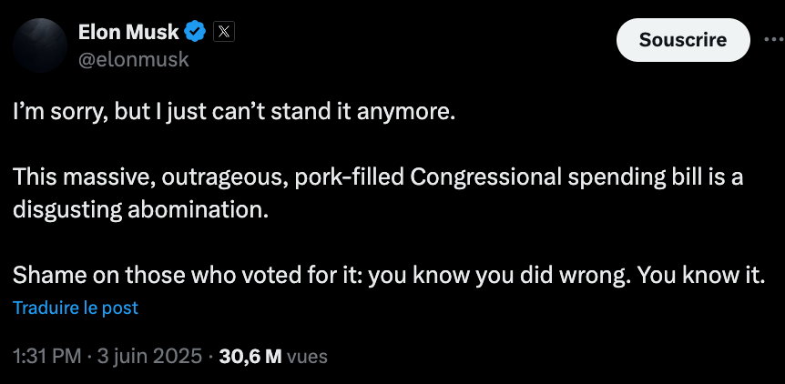This screenshot has height=384, width=785.
Task: Click the 30,6 M view count
Action: (250, 356)
